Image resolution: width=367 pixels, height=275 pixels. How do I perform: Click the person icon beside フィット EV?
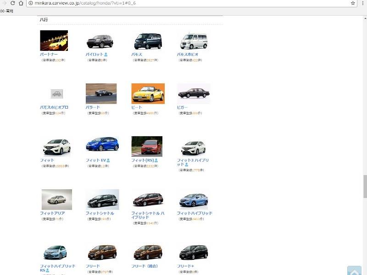coord(108,160)
